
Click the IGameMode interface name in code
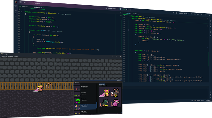click(x=52, y=13)
